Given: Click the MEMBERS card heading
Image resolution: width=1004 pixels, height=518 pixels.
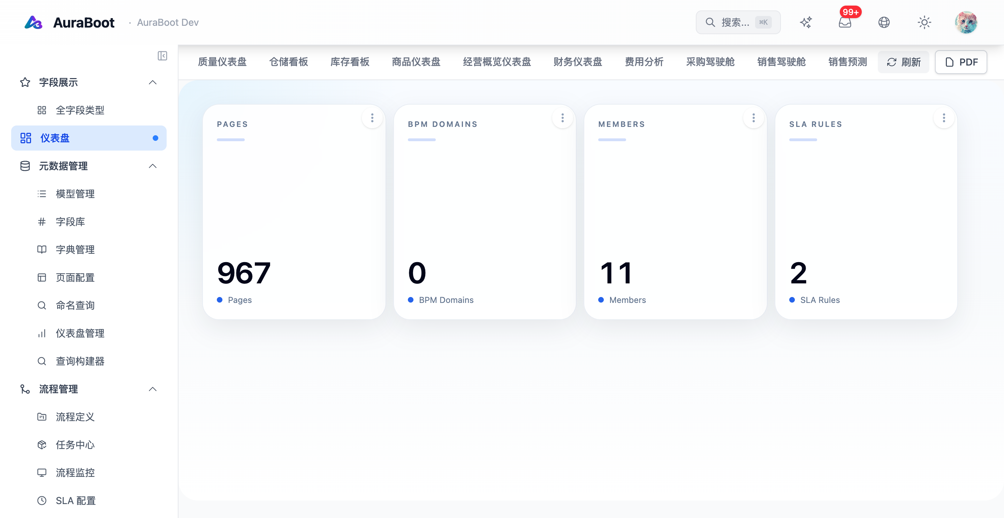Looking at the screenshot, I should [622, 124].
